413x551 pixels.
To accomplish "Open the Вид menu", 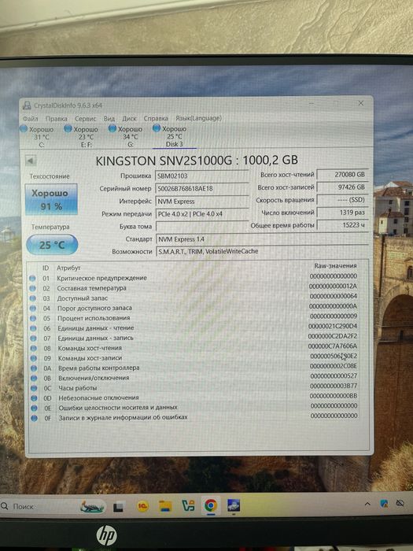I will coord(109,118).
